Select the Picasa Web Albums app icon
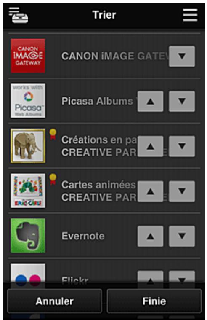The image size is (207, 320). click(x=28, y=101)
